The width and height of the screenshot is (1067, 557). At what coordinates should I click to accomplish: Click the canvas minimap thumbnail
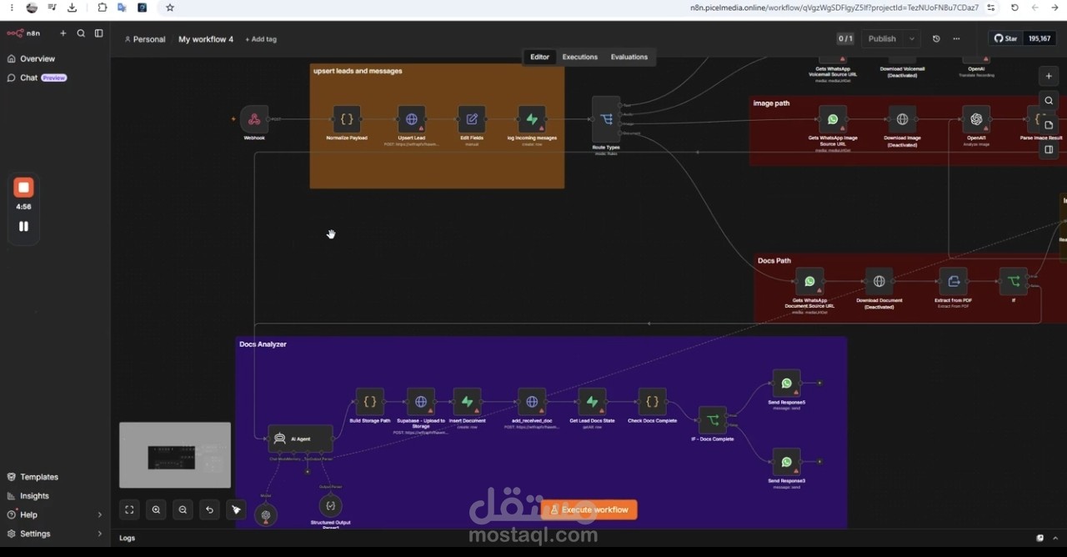[x=175, y=454]
